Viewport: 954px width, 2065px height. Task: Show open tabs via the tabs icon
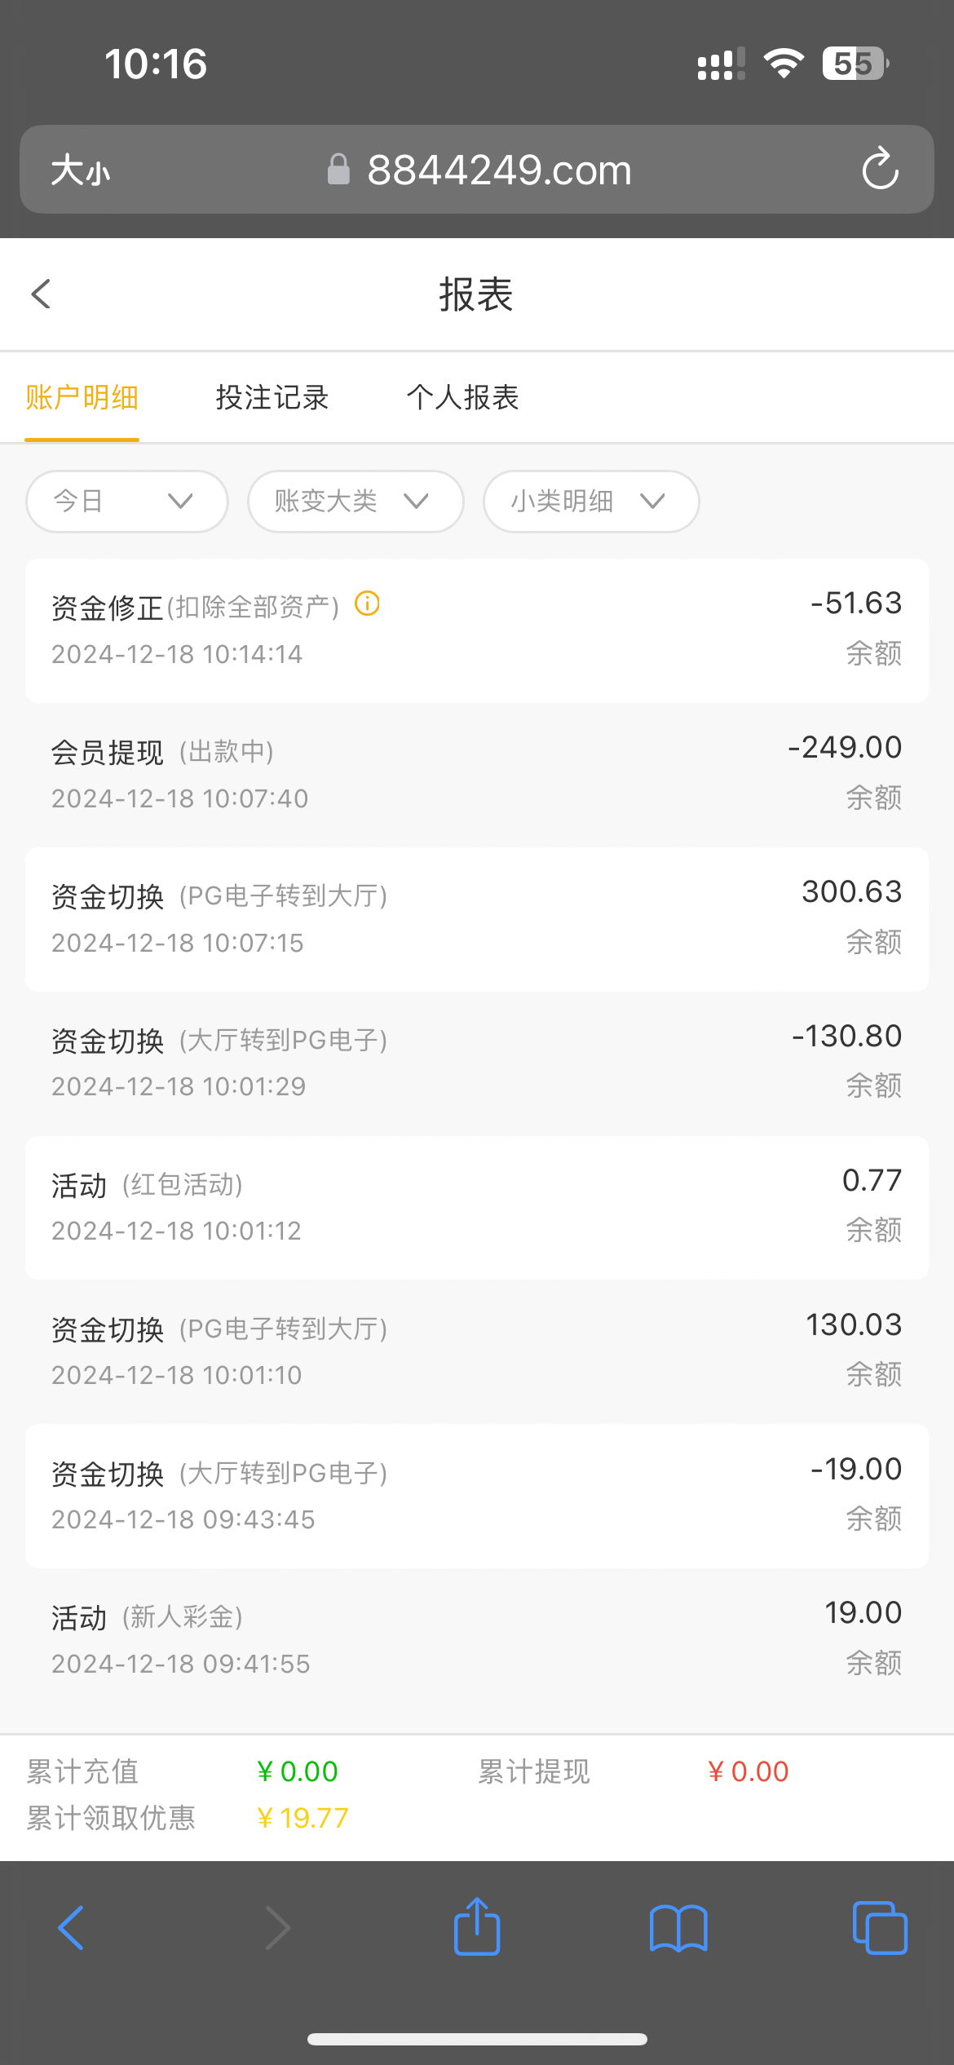(x=879, y=1928)
